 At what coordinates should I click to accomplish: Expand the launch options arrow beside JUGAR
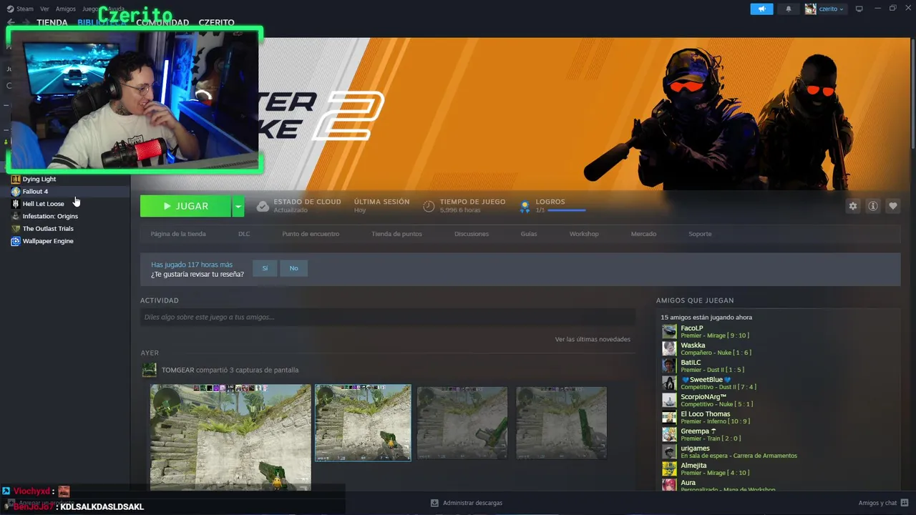[x=238, y=206]
